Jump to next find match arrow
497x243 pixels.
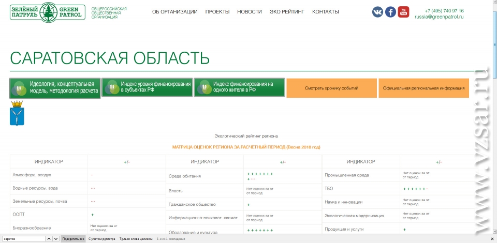click(55, 239)
